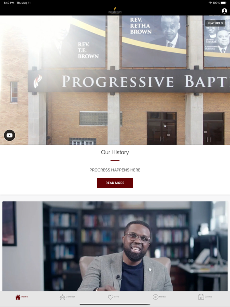Tap the battery status indicator
Viewport: 230px width, 307px height.
(x=223, y=3)
